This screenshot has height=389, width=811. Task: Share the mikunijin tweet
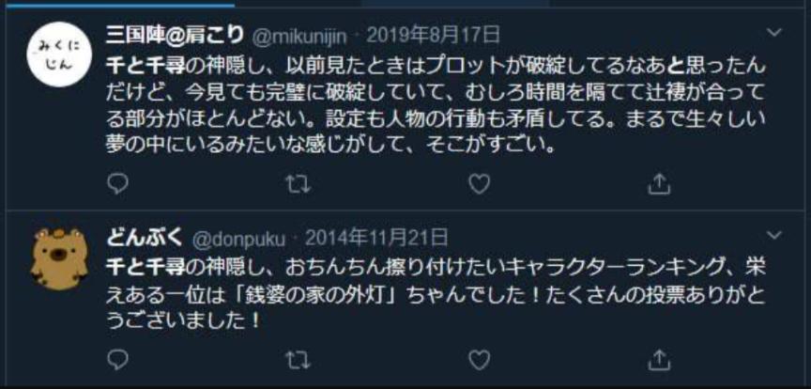click(x=660, y=183)
